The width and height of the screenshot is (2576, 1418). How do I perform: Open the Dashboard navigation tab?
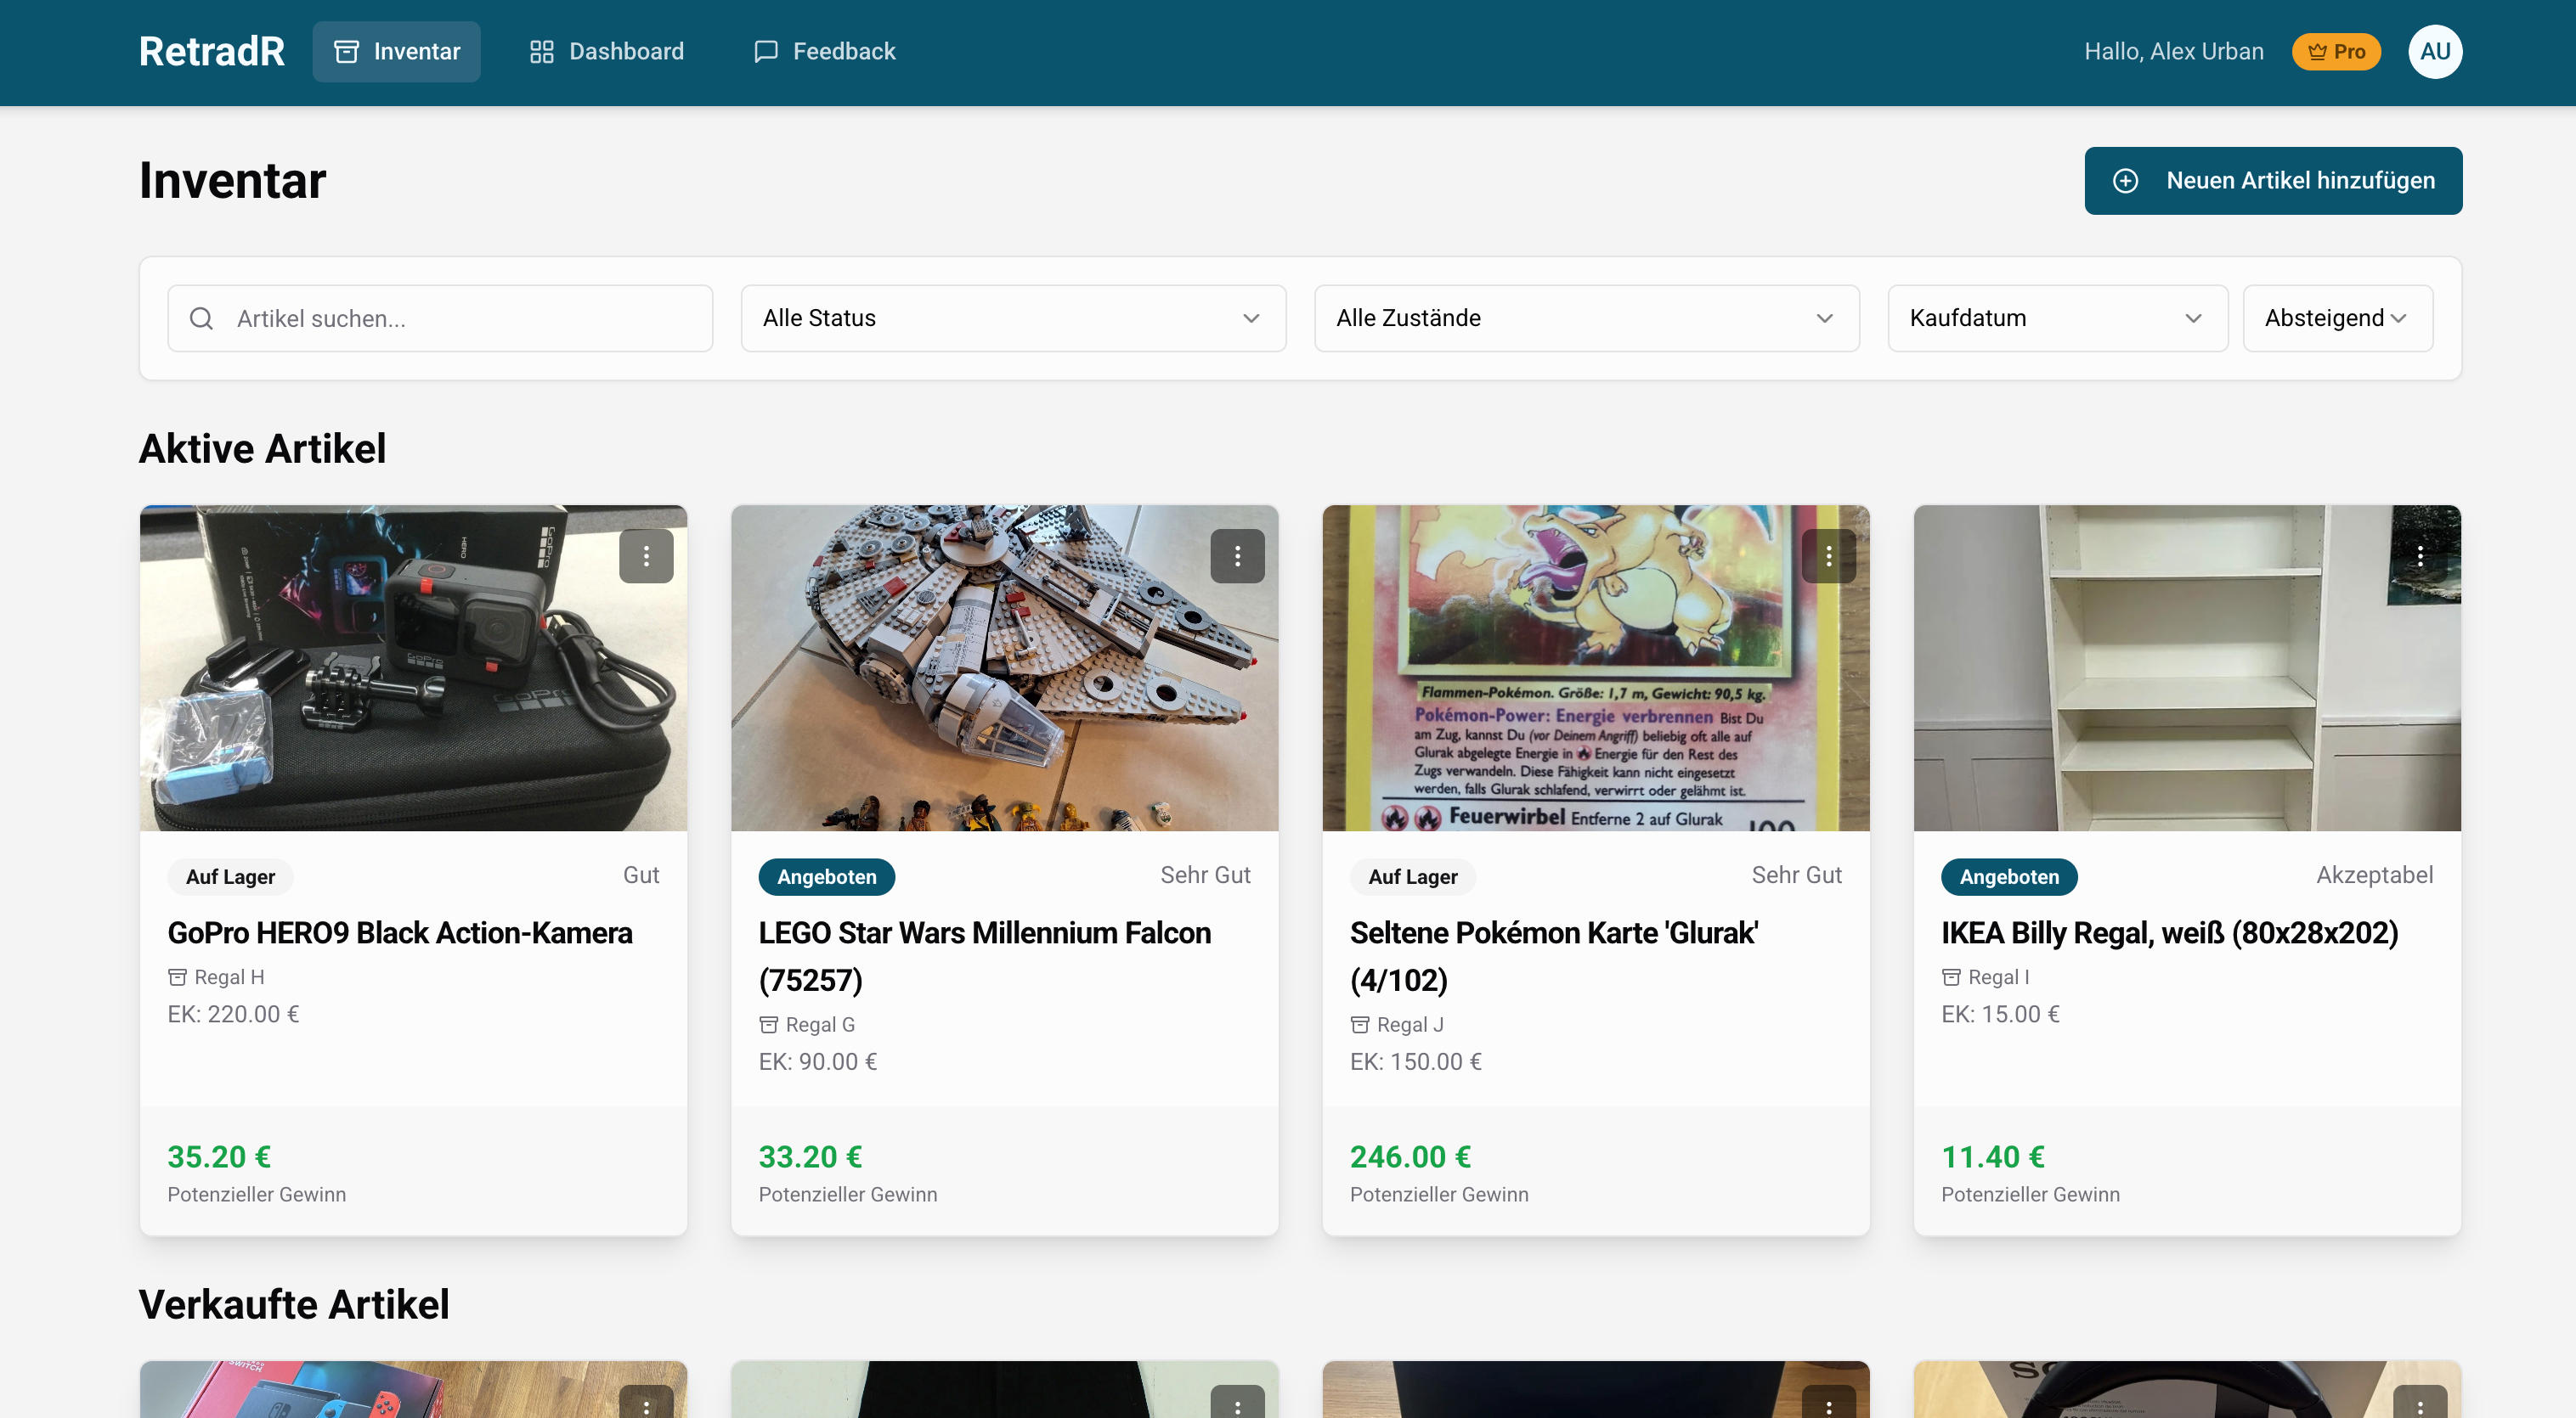(606, 51)
